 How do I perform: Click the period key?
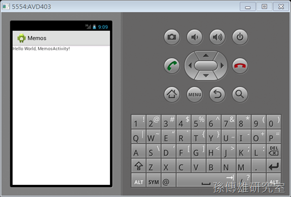(x=259, y=166)
